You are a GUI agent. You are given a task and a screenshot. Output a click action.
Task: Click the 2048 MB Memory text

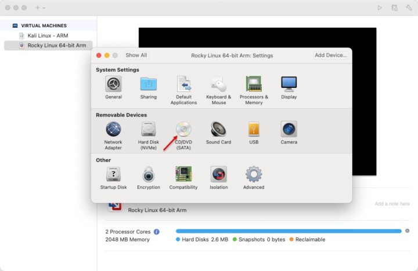pyautogui.click(x=127, y=239)
